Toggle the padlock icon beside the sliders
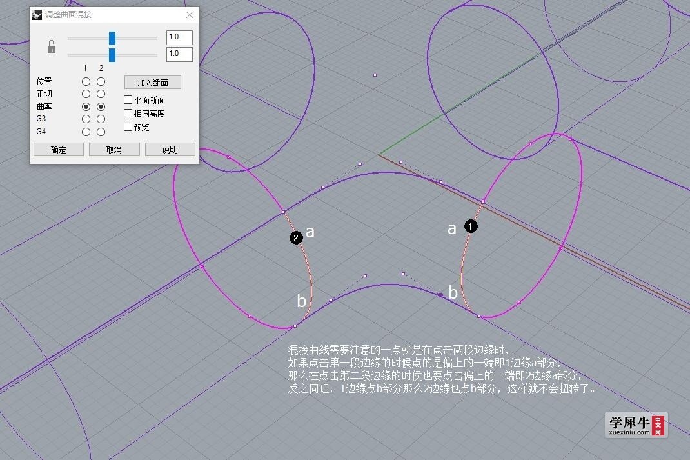The height and width of the screenshot is (460, 690). (52, 46)
